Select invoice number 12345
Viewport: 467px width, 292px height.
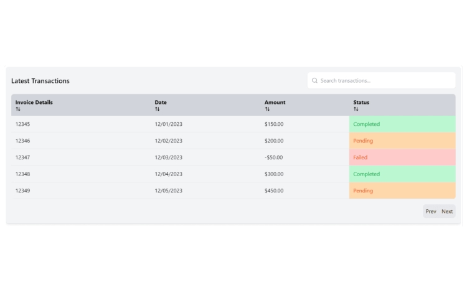click(x=22, y=124)
